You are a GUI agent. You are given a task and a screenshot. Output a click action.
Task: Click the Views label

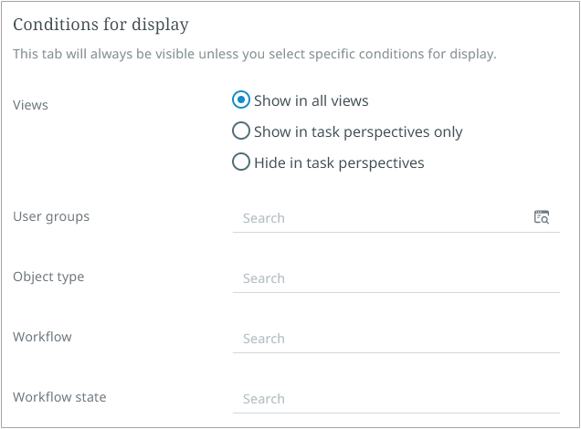click(x=31, y=105)
